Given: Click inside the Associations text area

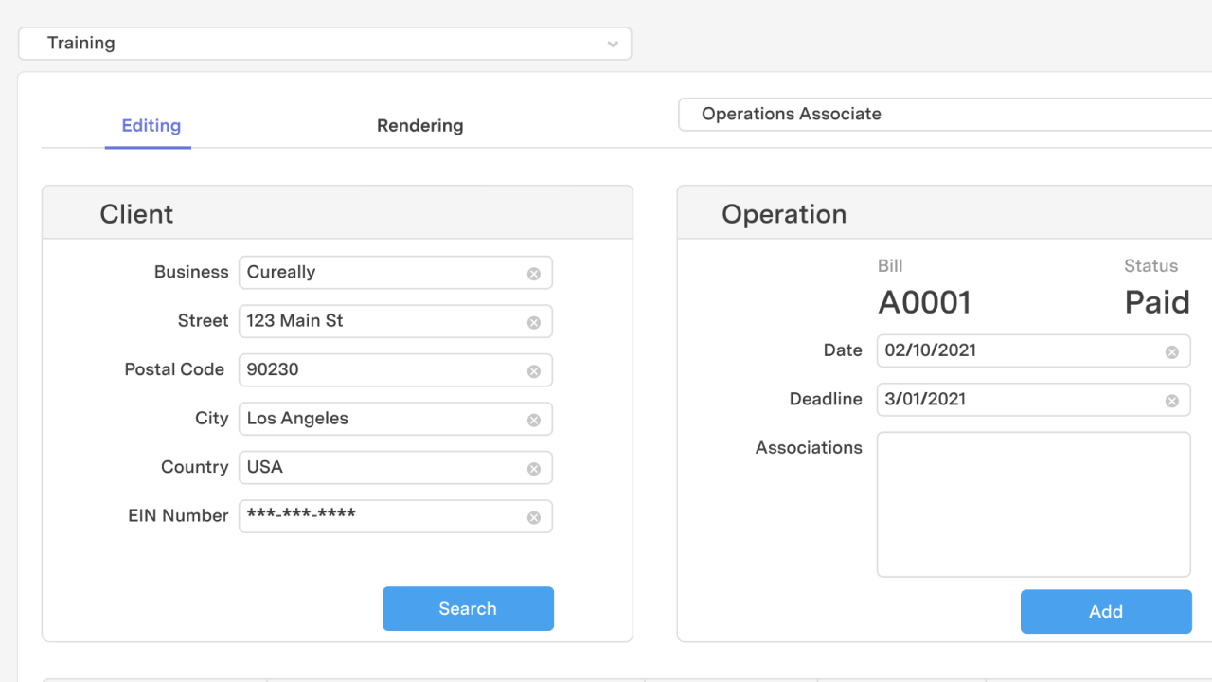Looking at the screenshot, I should [1033, 502].
